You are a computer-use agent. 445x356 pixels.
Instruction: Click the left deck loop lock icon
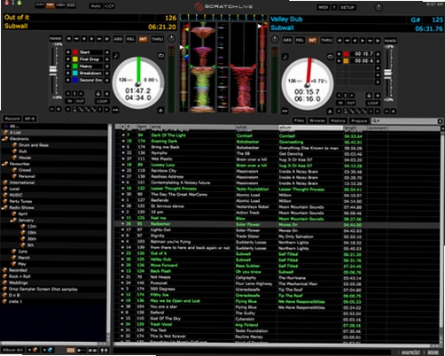click(x=98, y=94)
